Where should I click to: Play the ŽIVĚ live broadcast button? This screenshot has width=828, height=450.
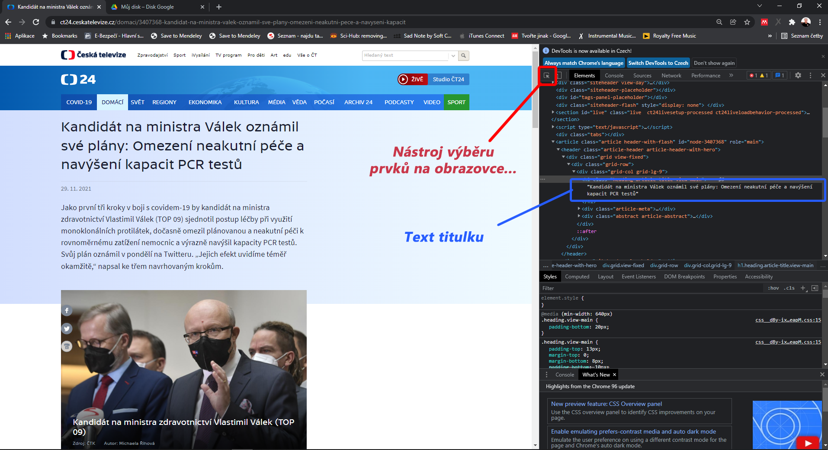click(x=413, y=79)
